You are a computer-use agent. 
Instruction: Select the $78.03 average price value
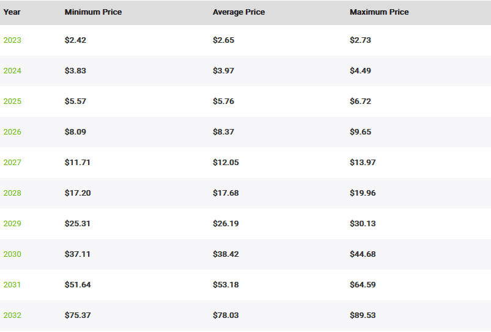(226, 315)
